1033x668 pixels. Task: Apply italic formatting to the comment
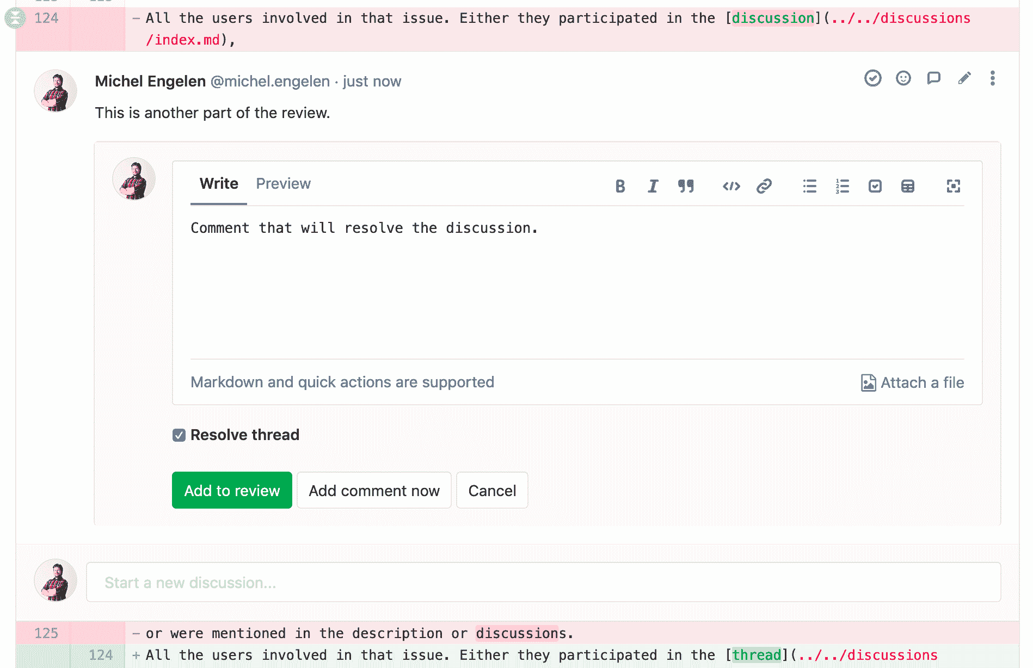pyautogui.click(x=653, y=186)
